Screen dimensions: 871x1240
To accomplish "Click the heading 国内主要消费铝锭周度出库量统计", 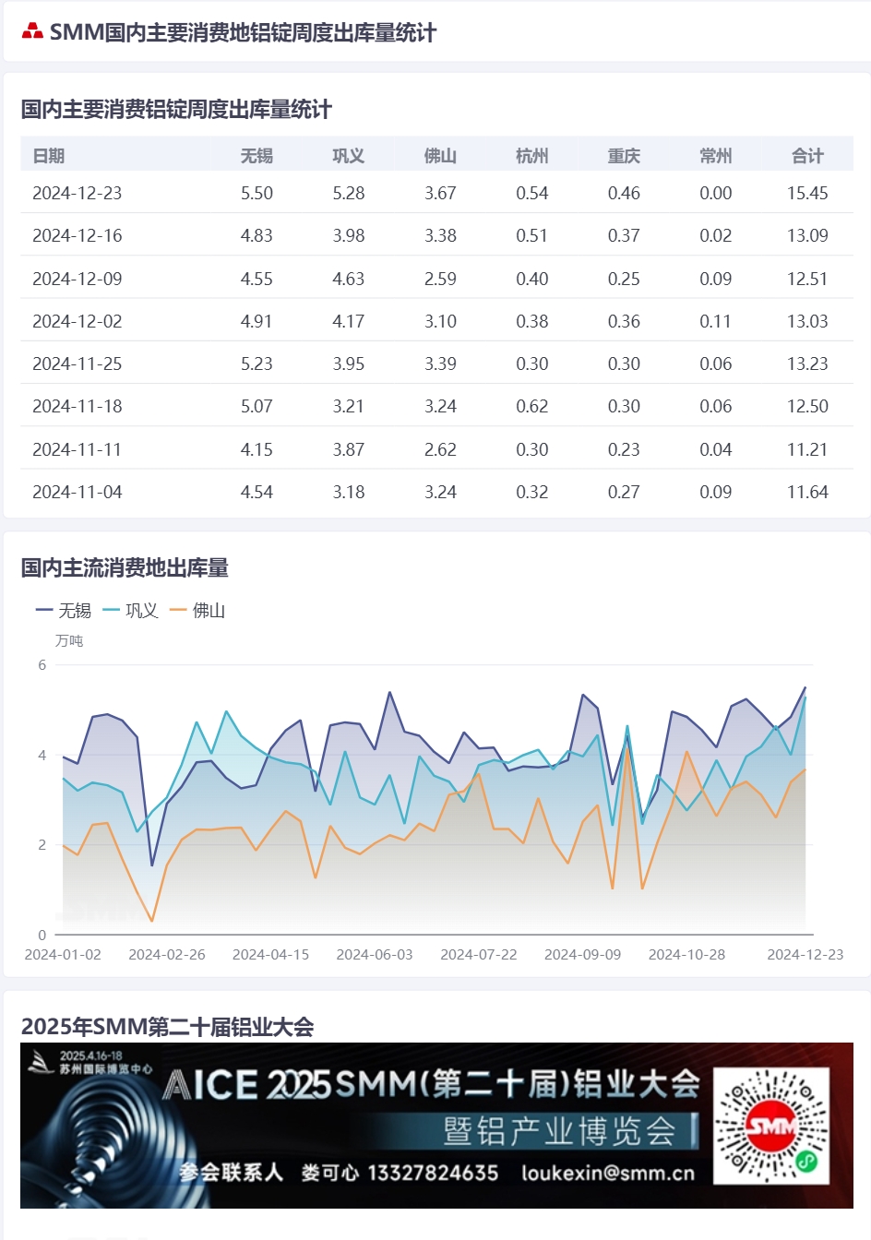I will (x=176, y=110).
